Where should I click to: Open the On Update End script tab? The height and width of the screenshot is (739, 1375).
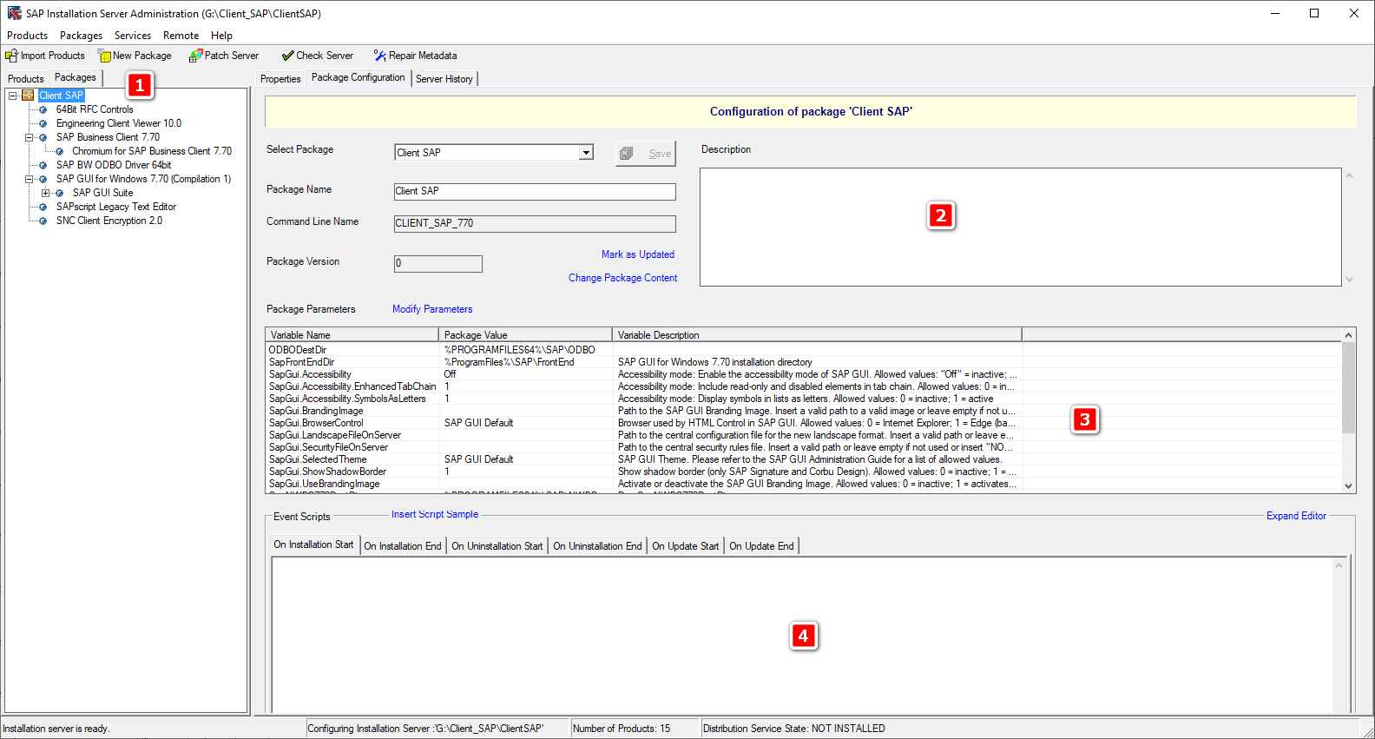click(x=761, y=546)
